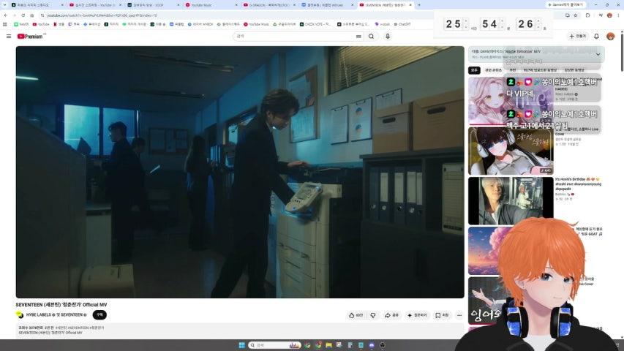Start voice search with the microphone icon
The width and height of the screenshot is (624, 351).
point(388,37)
